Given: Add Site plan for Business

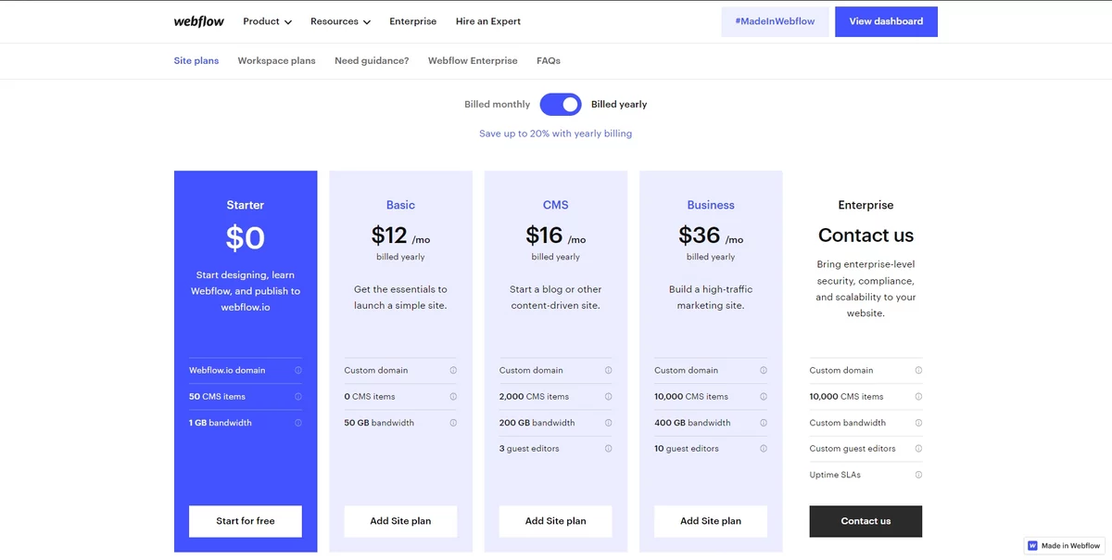Looking at the screenshot, I should point(711,521).
